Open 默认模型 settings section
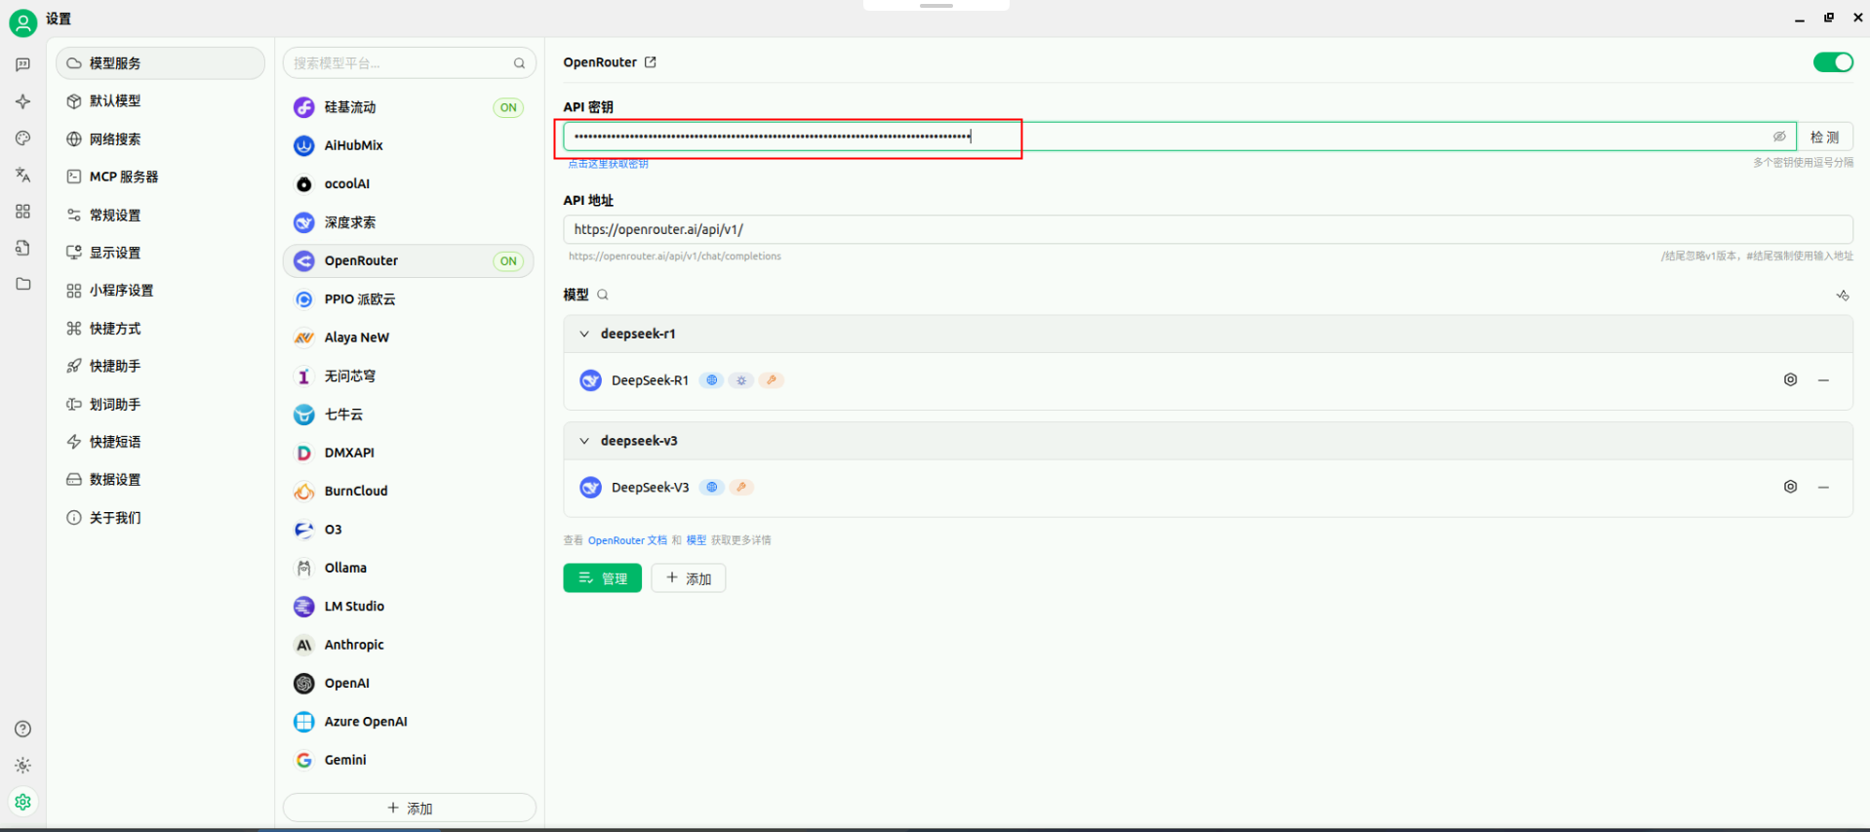The height and width of the screenshot is (832, 1870). pyautogui.click(x=161, y=101)
